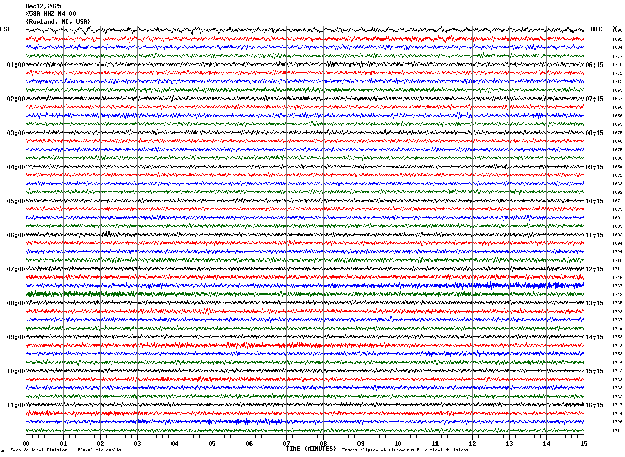Select the 04:00 EST row label
625x457 pixels.
point(16,167)
